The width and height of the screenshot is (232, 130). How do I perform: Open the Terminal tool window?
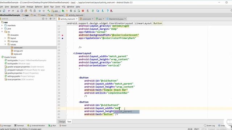coord(19,126)
